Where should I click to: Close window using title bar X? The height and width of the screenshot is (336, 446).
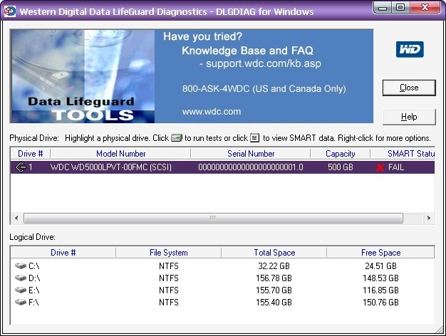pos(425,8)
